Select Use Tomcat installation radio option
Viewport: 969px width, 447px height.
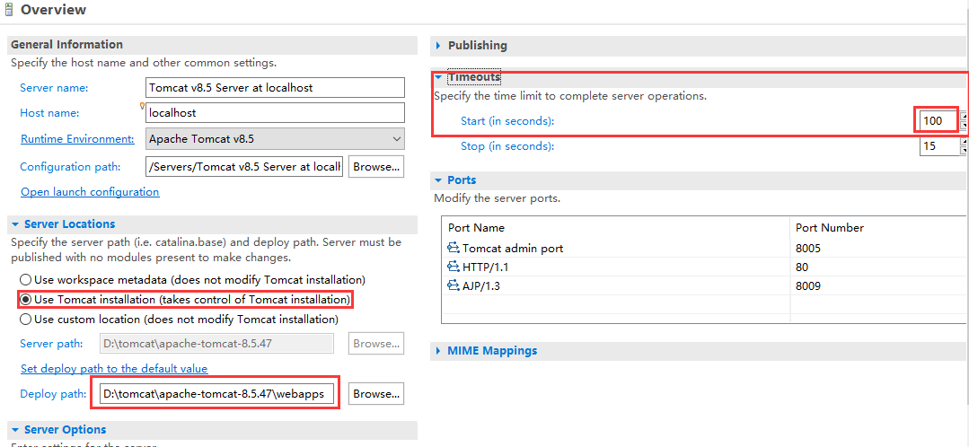pos(26,300)
